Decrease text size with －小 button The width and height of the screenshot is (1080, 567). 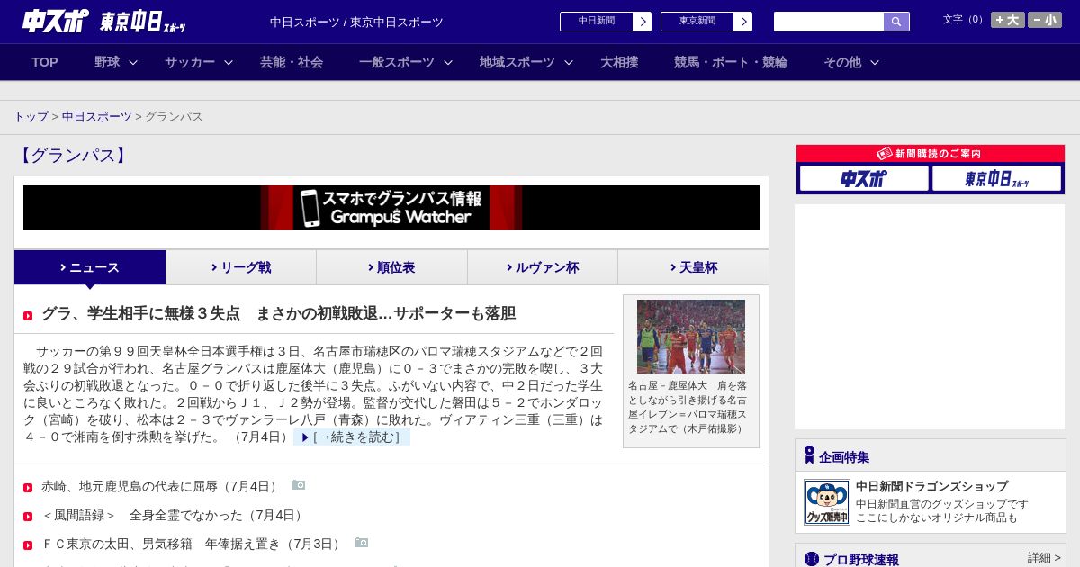(1045, 20)
